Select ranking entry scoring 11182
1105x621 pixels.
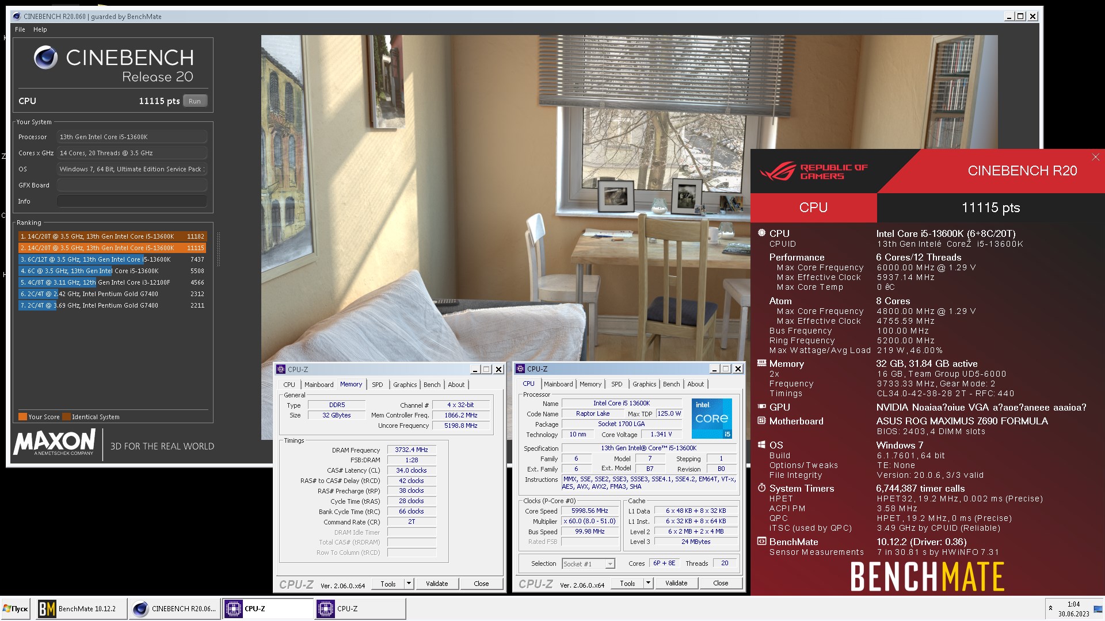pyautogui.click(x=112, y=236)
